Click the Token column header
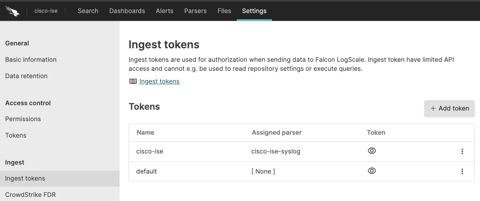This screenshot has height=201, width=480. (376, 133)
